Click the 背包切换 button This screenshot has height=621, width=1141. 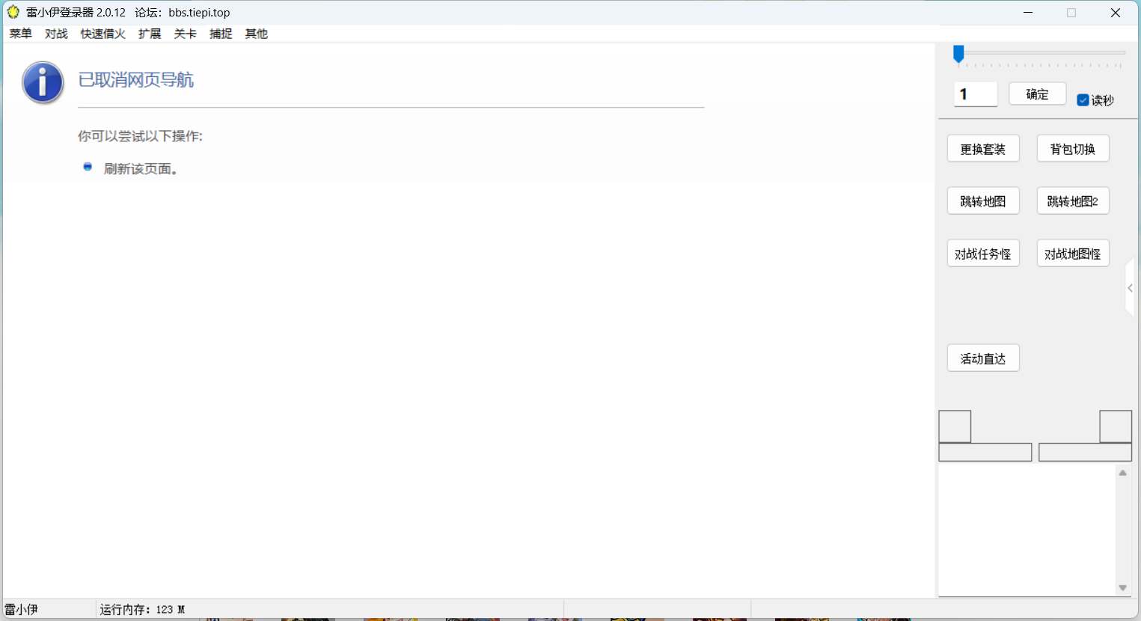click(x=1072, y=149)
